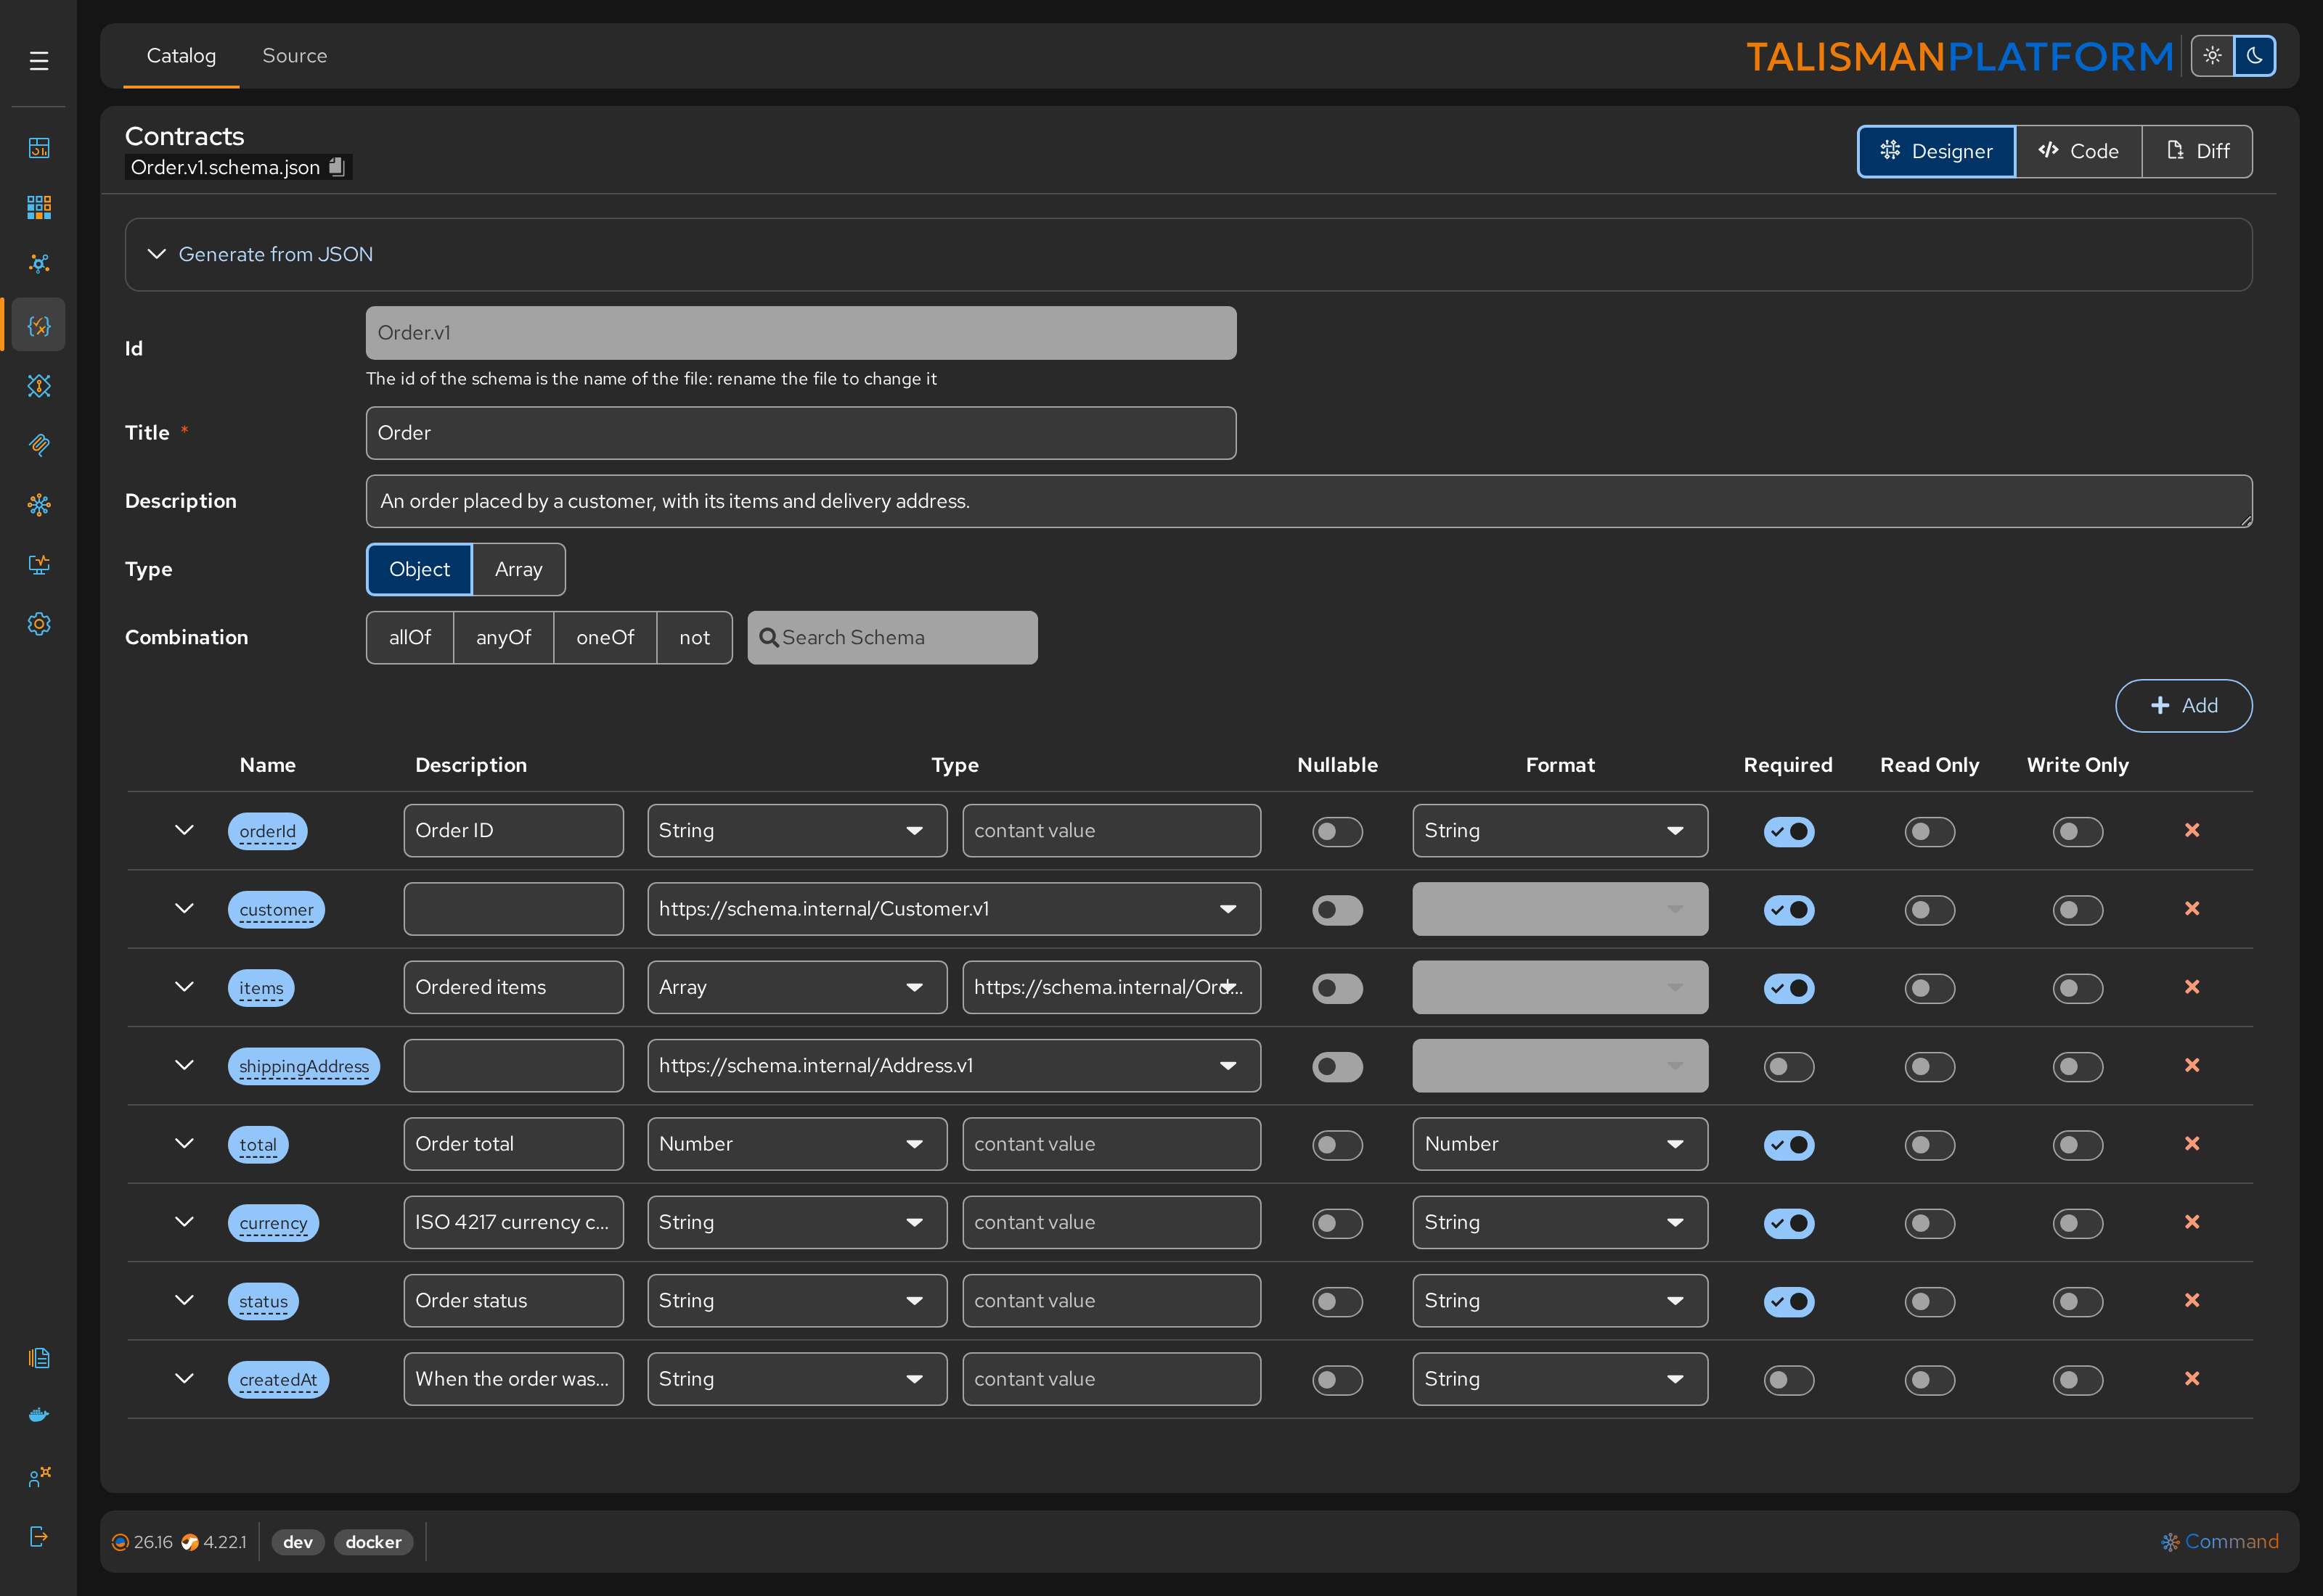The image size is (2323, 1596).
Task: Open the Format dropdown for the total row
Action: pos(1559,1144)
